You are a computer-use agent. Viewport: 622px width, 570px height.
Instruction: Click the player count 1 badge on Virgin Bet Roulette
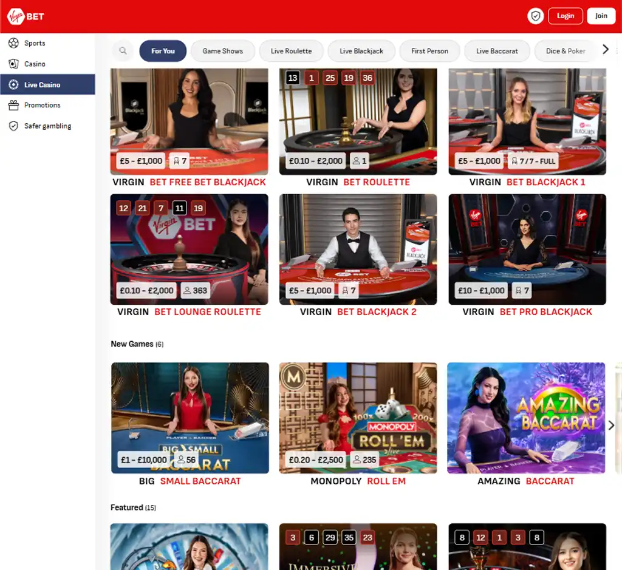point(360,161)
